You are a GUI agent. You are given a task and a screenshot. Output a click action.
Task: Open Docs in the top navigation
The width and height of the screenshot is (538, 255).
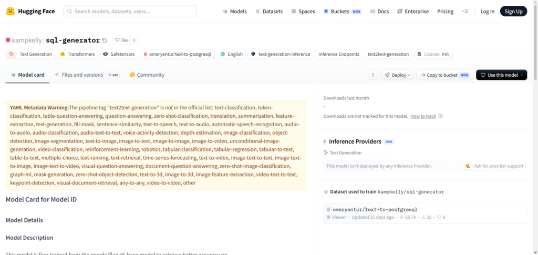(379, 12)
